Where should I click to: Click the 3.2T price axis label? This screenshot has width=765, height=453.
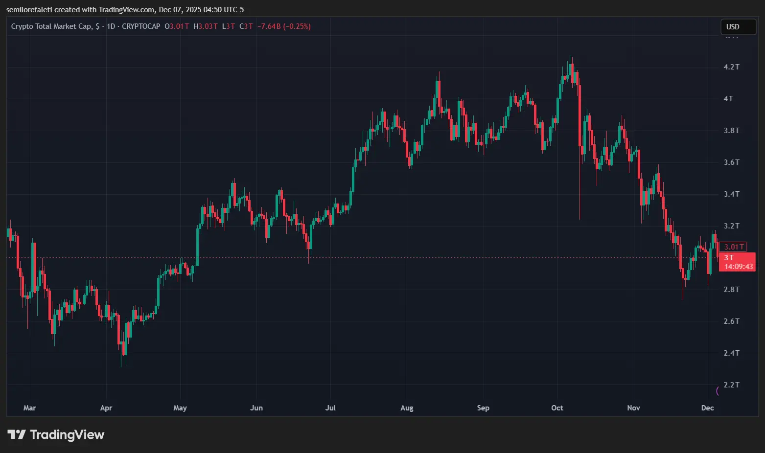[x=731, y=226]
